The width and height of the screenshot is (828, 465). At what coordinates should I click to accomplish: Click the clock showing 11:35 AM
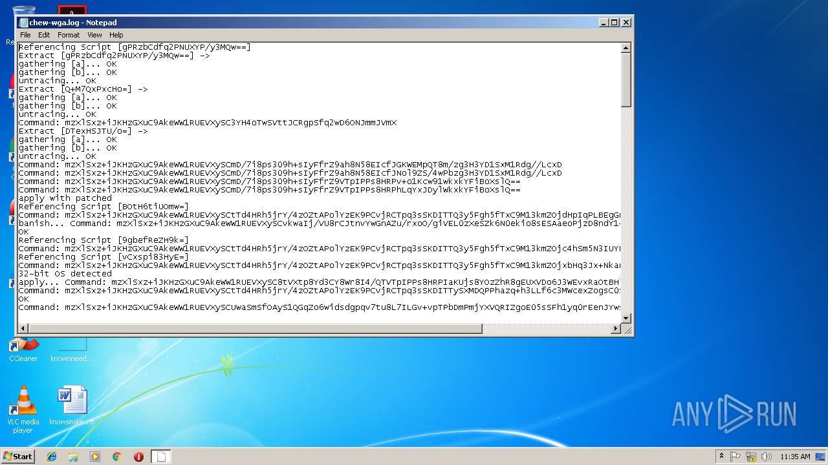tap(795, 457)
